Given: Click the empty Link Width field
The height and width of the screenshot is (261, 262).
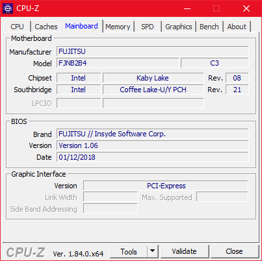Looking at the screenshot, I should (111, 197).
